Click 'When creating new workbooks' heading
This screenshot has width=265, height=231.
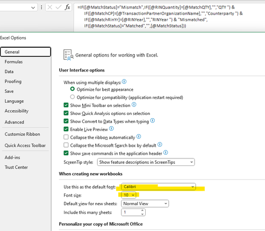[x=91, y=174]
